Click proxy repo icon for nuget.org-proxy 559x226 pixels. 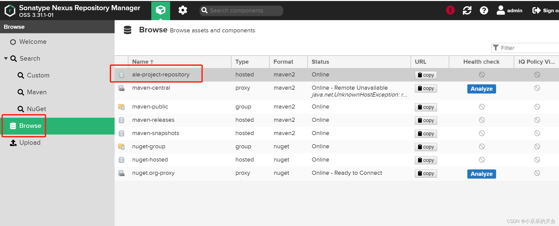pyautogui.click(x=121, y=173)
